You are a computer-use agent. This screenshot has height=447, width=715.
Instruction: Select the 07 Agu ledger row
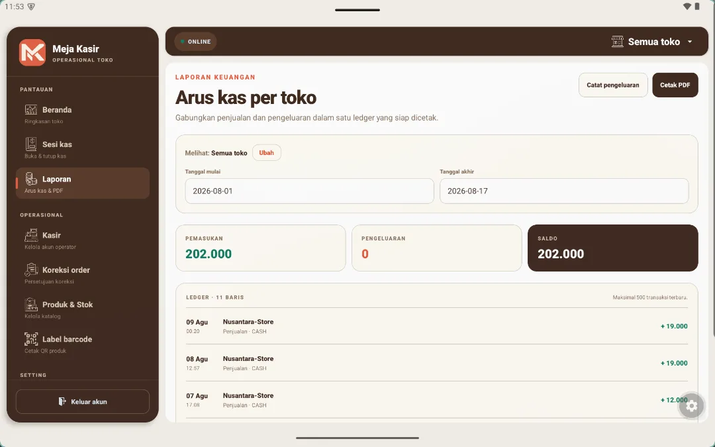(x=436, y=400)
